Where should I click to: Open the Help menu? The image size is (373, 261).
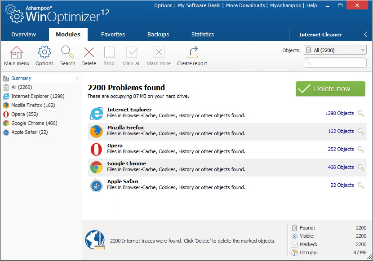[311, 5]
